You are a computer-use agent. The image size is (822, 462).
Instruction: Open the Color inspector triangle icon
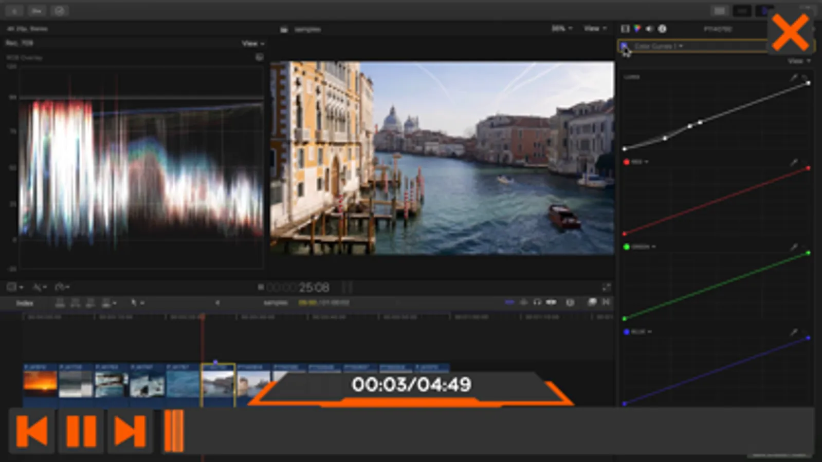(x=637, y=29)
